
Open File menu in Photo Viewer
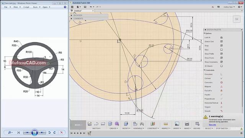7,7
